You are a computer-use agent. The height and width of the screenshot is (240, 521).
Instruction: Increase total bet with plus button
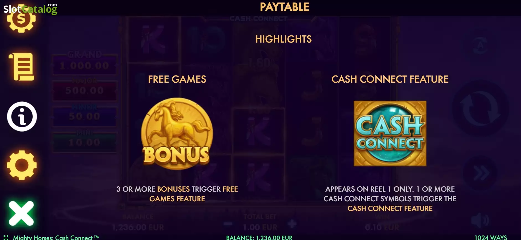(x=292, y=223)
